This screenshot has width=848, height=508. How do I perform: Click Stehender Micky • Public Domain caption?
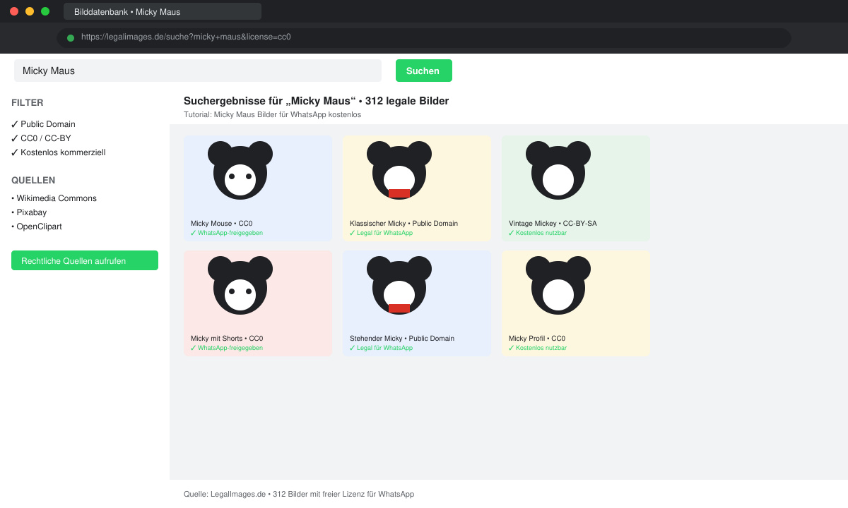[x=402, y=339]
